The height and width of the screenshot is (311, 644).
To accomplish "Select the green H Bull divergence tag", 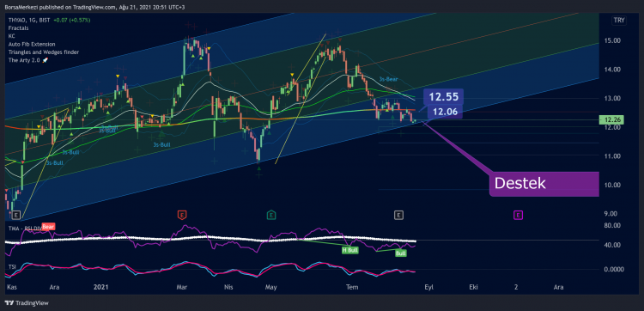I will click(350, 250).
